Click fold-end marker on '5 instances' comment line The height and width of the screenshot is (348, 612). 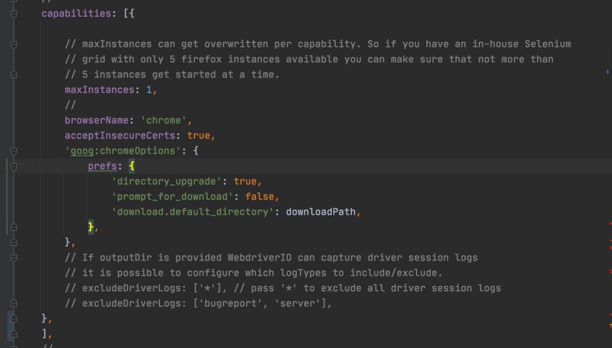(x=13, y=74)
